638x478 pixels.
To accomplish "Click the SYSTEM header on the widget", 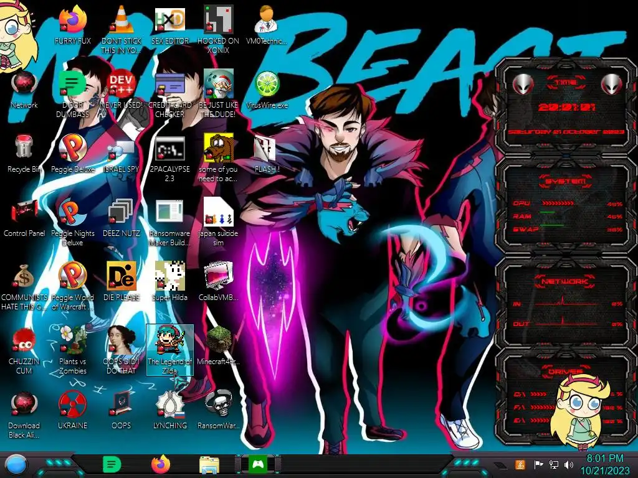I will point(566,180).
